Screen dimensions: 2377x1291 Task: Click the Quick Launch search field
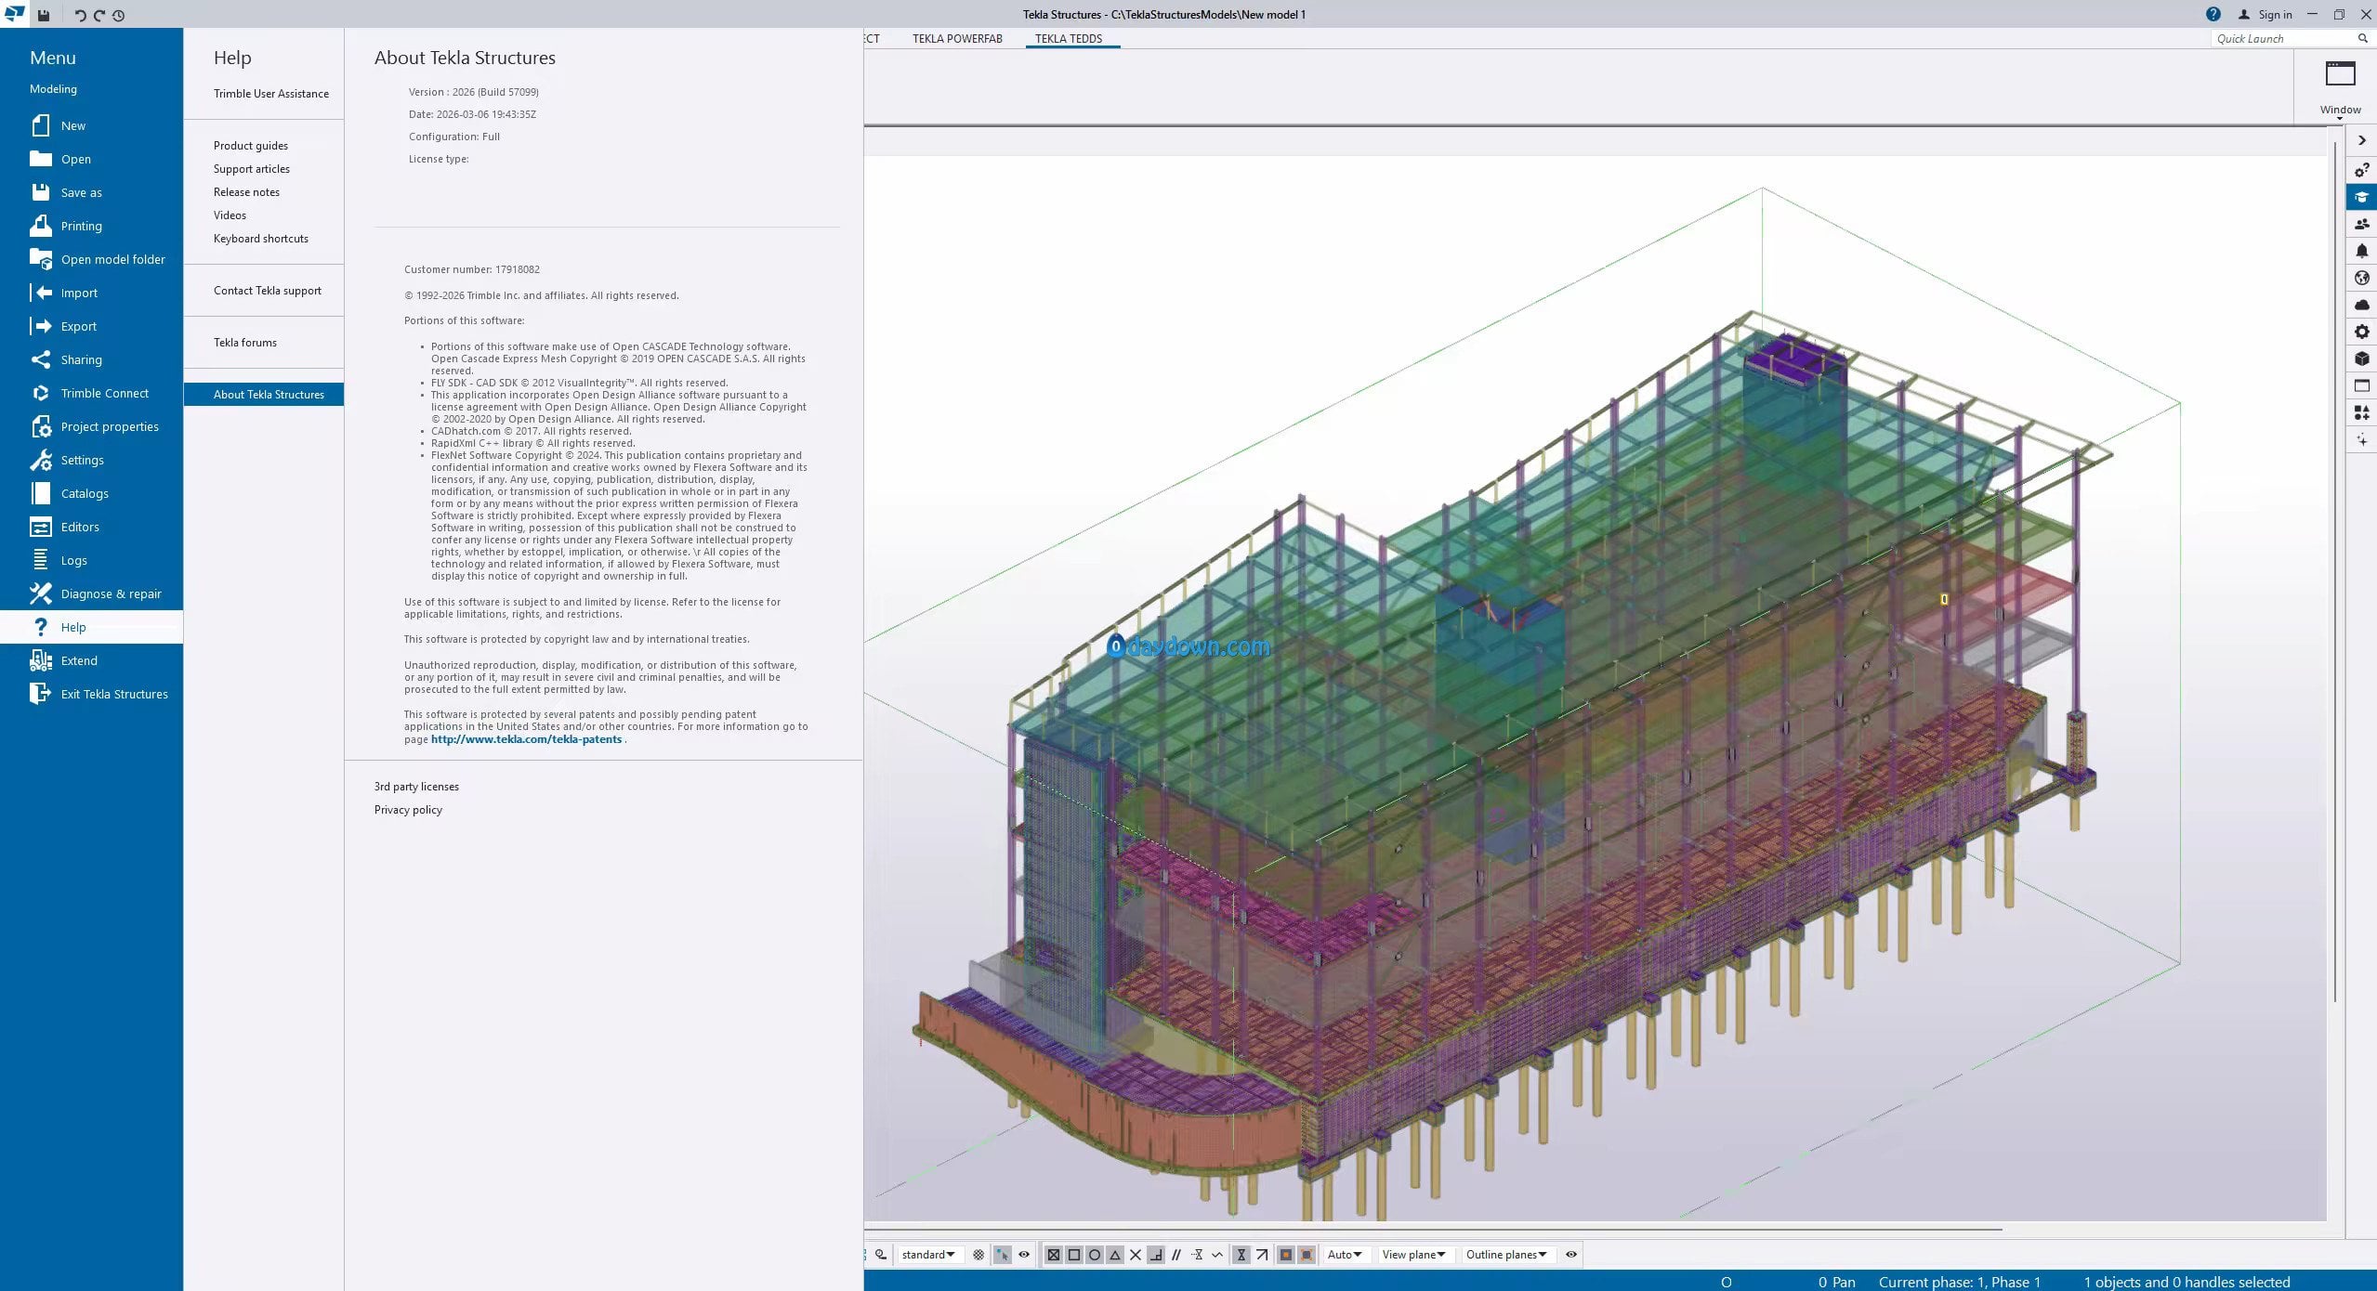[2281, 38]
